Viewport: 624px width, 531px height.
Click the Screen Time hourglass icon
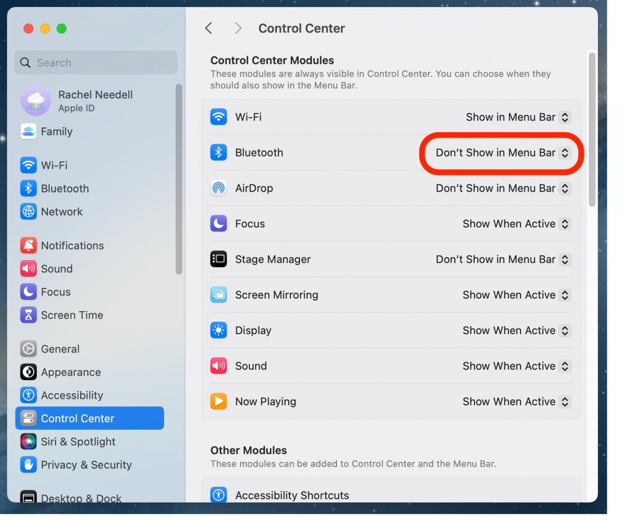click(28, 315)
